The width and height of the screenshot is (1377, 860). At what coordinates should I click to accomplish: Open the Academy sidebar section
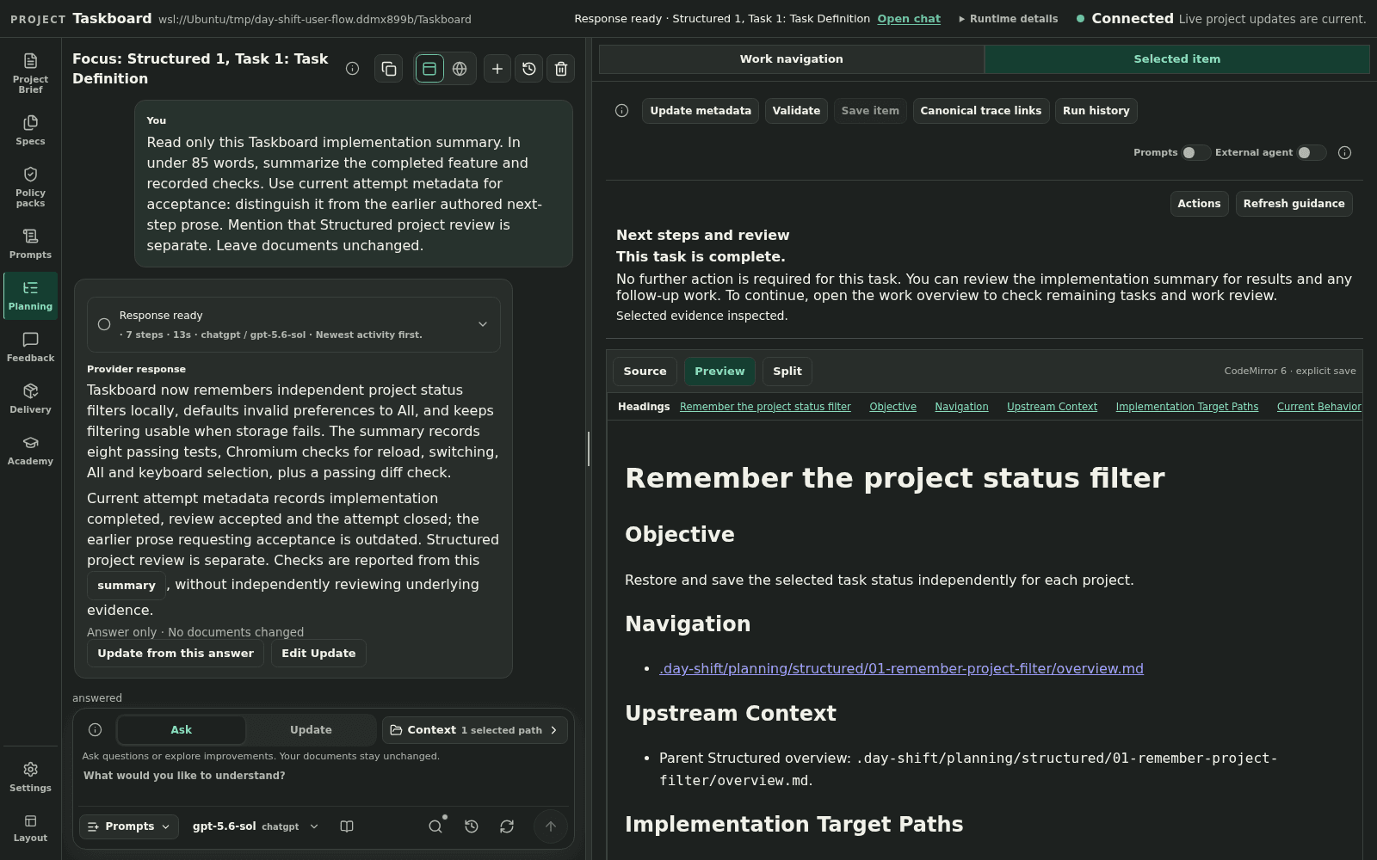pos(30,450)
